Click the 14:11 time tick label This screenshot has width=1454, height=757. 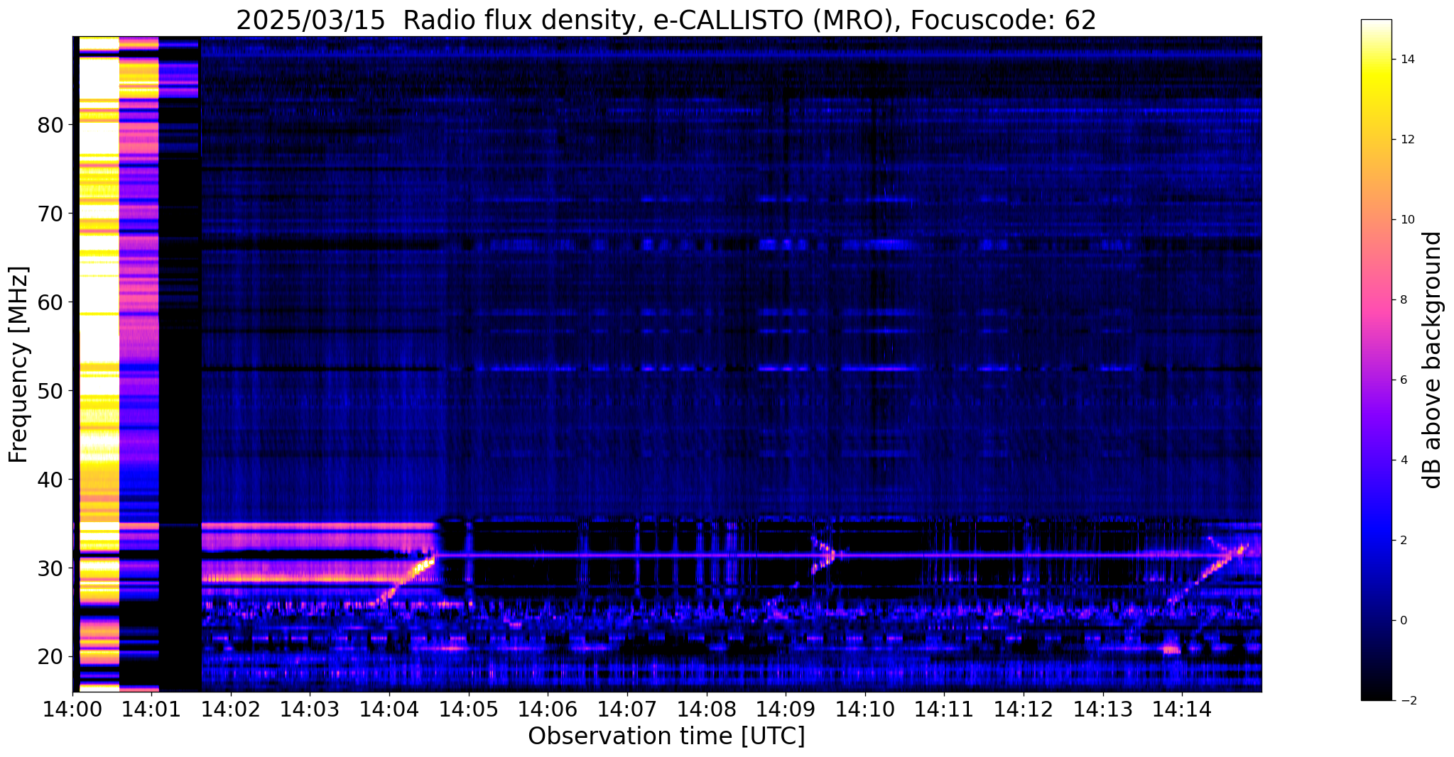click(944, 708)
